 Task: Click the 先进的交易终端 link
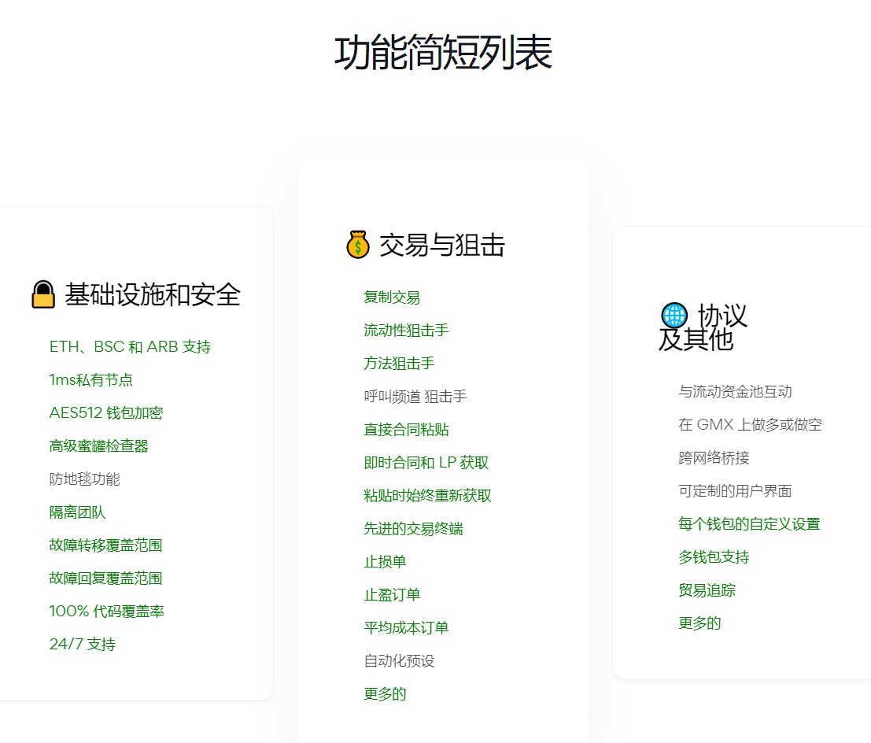click(413, 528)
